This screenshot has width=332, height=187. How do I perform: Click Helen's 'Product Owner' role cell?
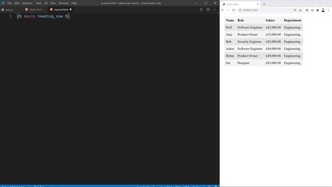[247, 56]
